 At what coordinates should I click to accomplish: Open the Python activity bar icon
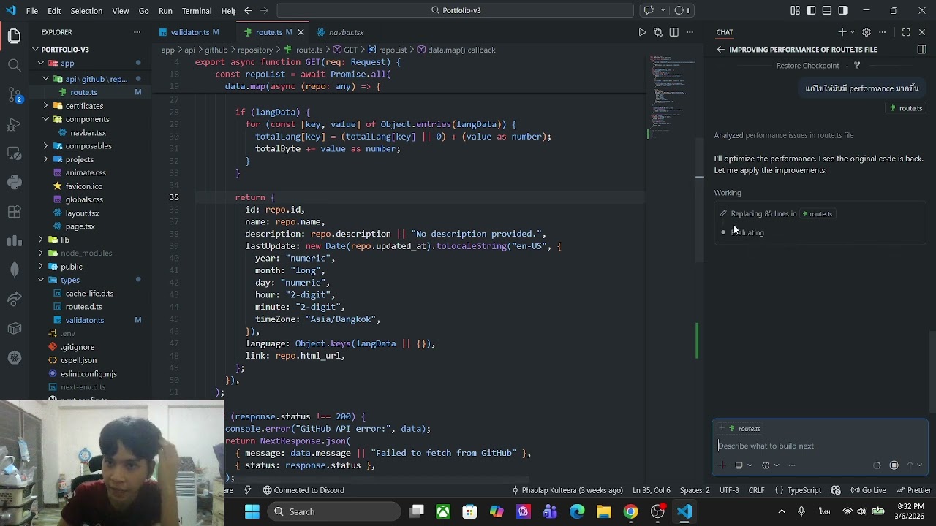[x=15, y=182]
